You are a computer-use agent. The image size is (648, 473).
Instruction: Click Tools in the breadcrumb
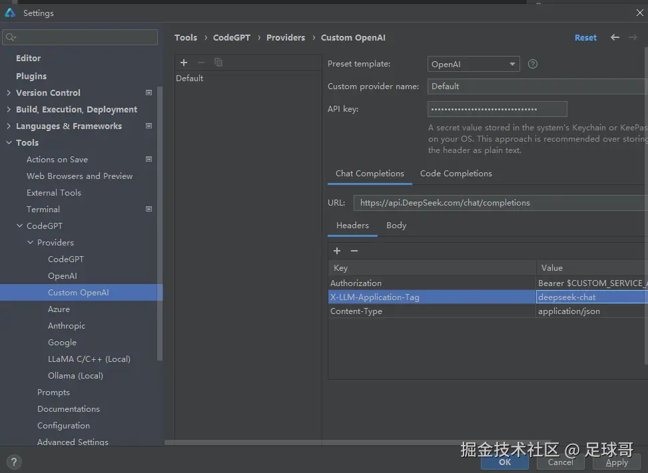click(186, 37)
